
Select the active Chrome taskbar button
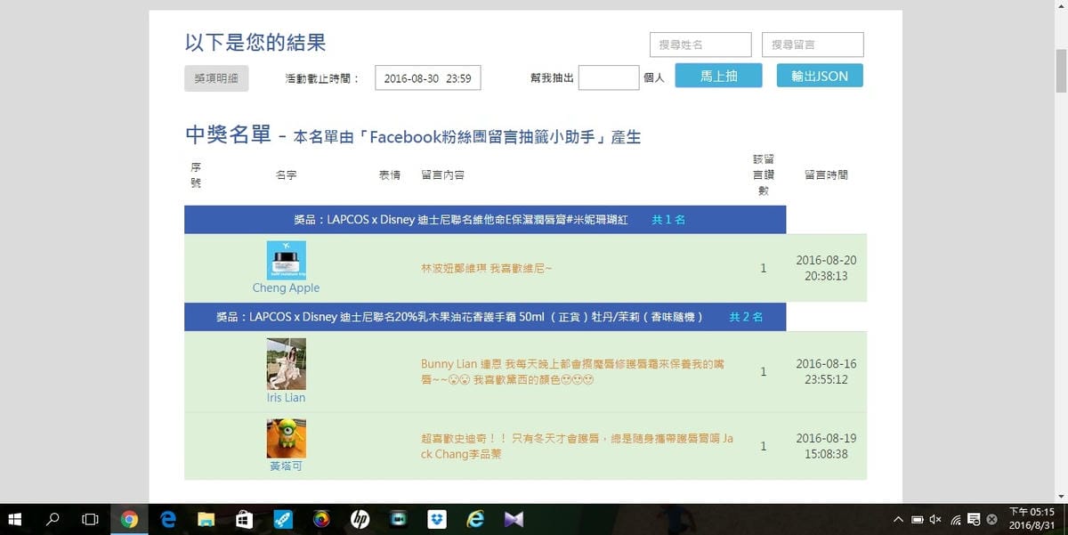(130, 519)
